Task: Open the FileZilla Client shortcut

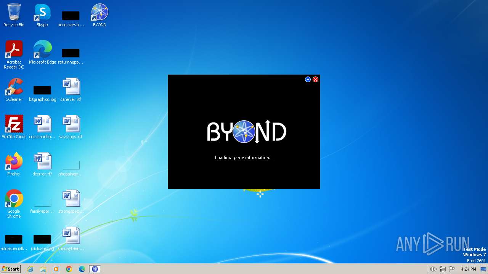Action: 14,127
